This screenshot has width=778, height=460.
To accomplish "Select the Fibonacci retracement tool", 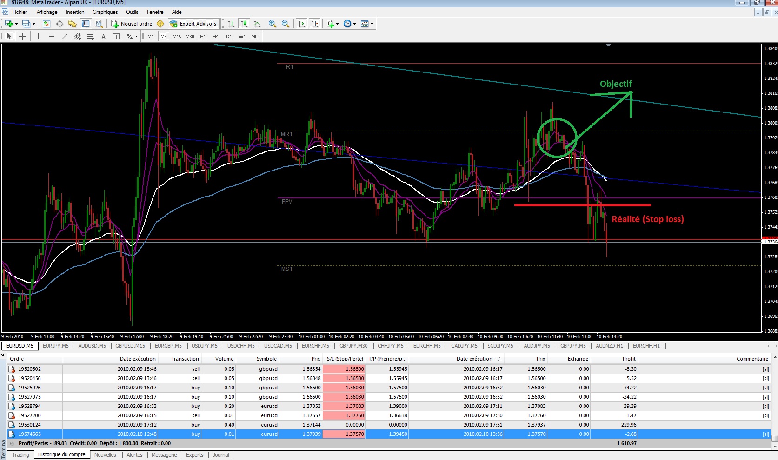I will pyautogui.click(x=90, y=36).
